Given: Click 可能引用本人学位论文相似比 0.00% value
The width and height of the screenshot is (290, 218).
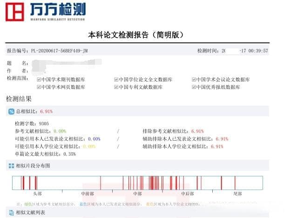Looking at the screenshot, I should 89,146.
